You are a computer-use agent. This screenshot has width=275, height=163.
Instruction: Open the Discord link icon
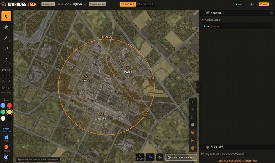pyautogui.click(x=150, y=157)
